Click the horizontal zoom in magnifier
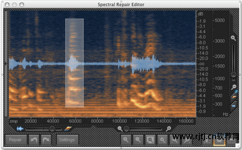This screenshot has width=242, height=150. tap(169, 128)
